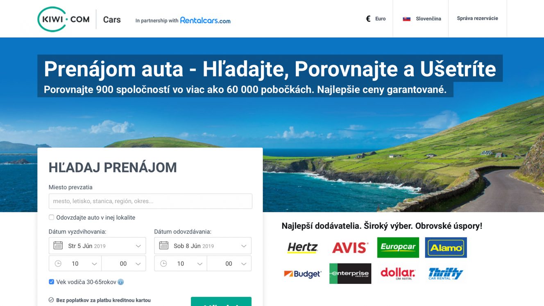The width and height of the screenshot is (544, 306).
Task: Click the AVIS supplier logo
Action: (350, 247)
